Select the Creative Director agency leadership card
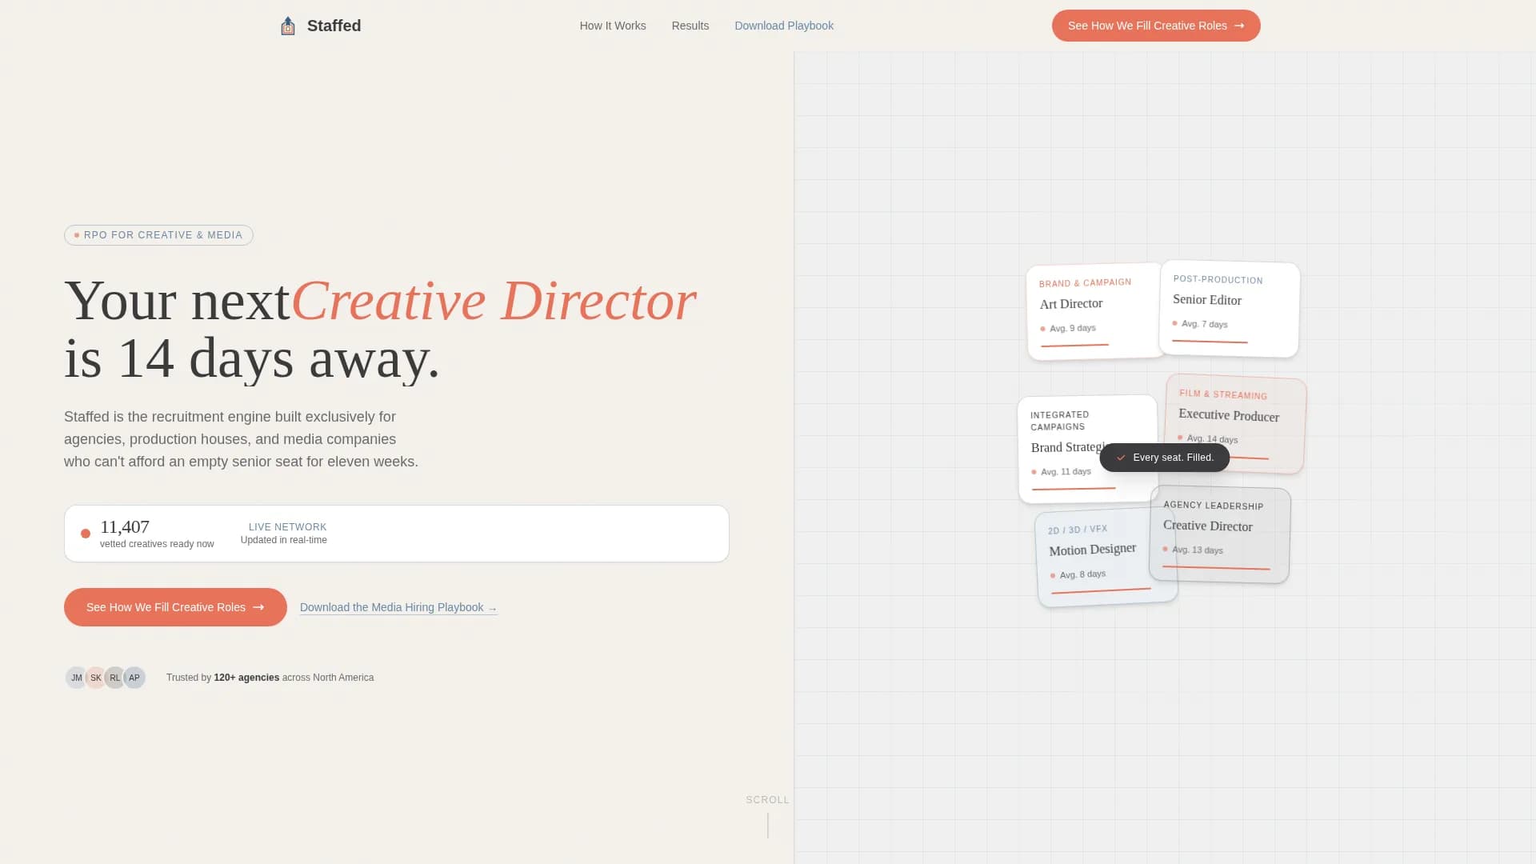 pyautogui.click(x=1219, y=534)
